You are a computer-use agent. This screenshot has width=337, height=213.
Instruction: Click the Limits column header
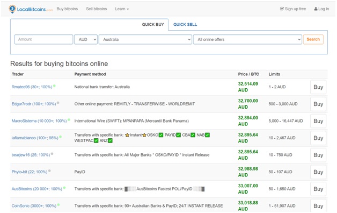[274, 74]
